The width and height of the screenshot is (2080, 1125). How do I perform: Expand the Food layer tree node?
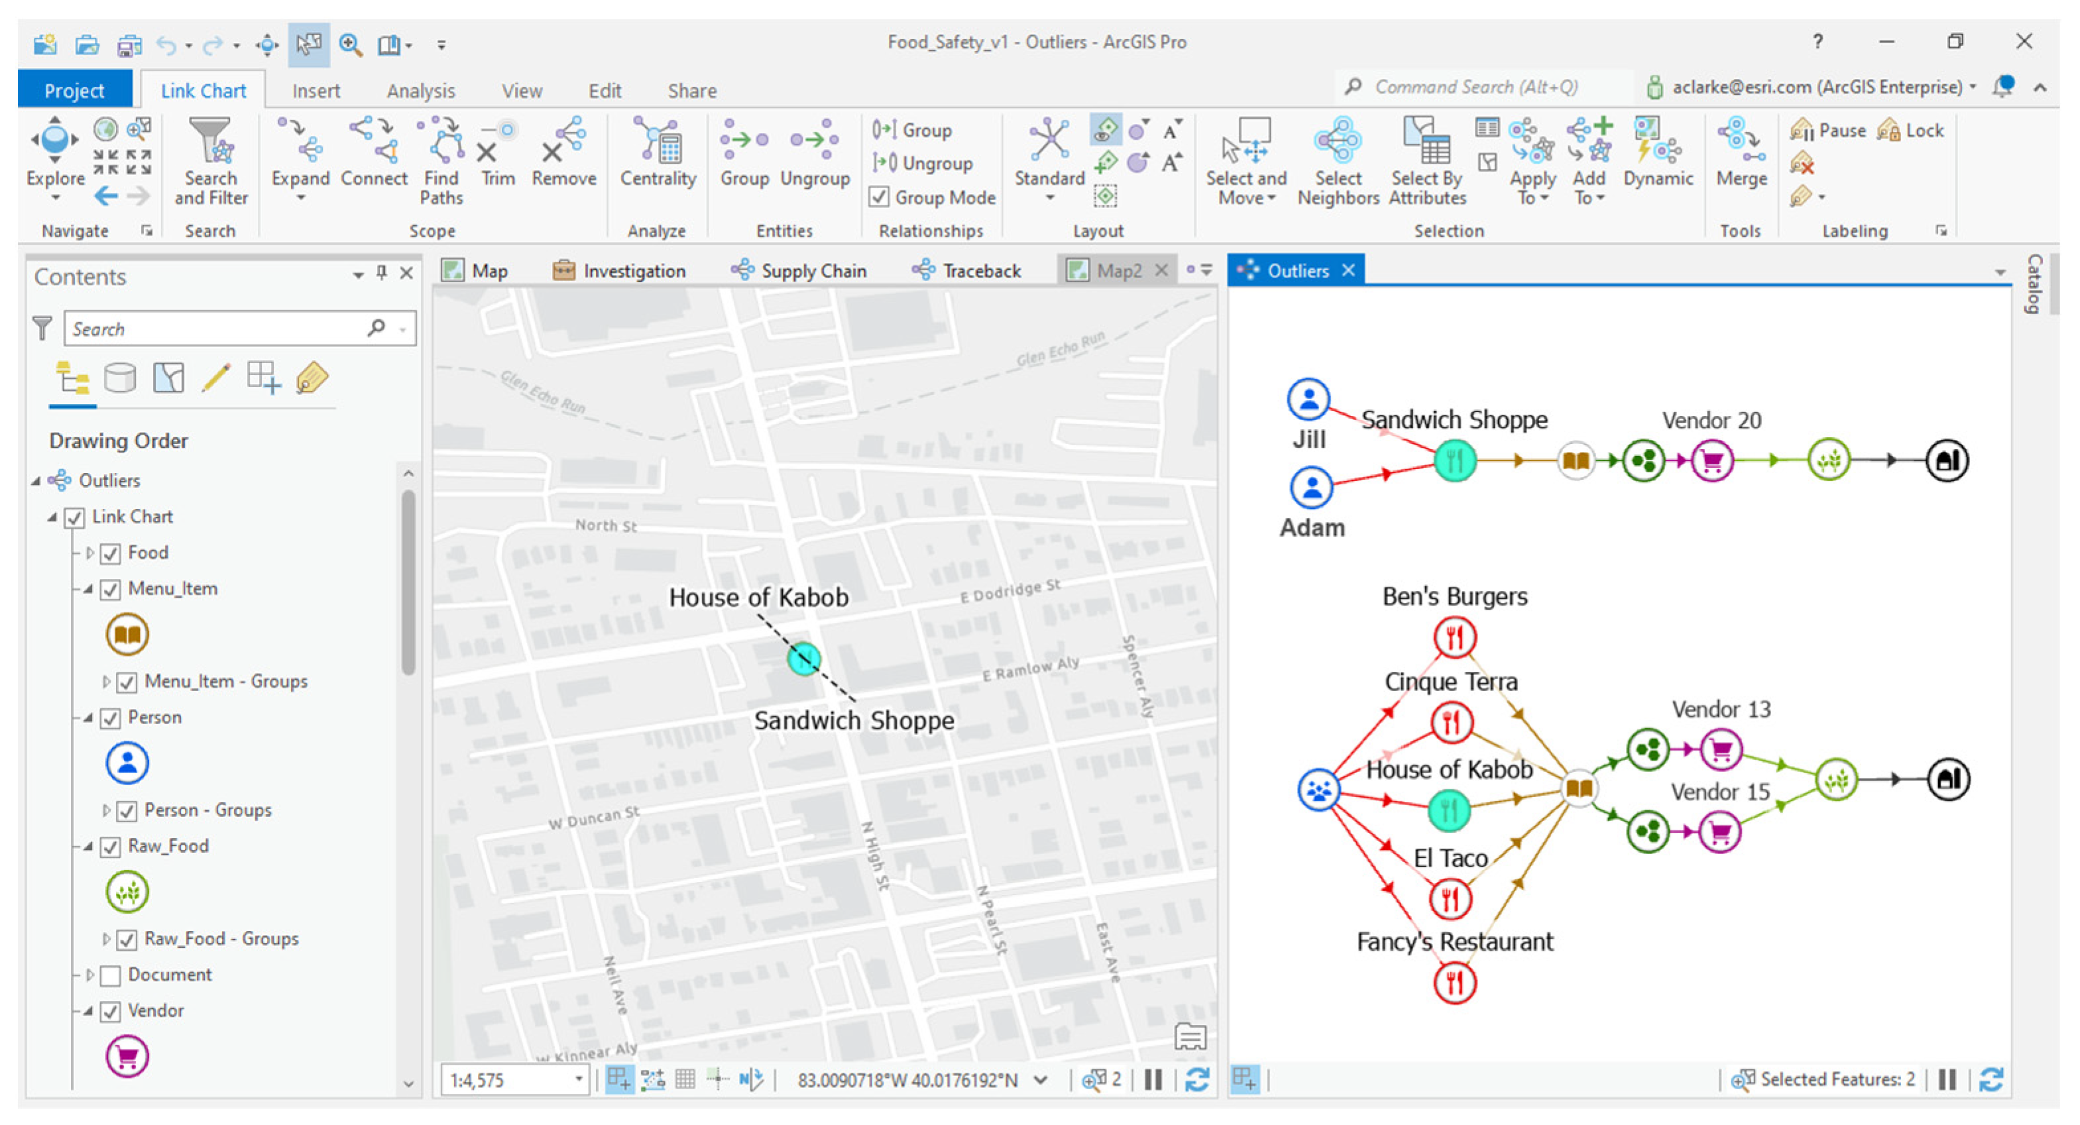(x=89, y=554)
